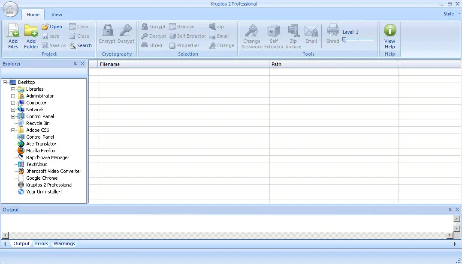462x264 pixels.
Task: Click Change Password tool
Action: click(x=252, y=36)
